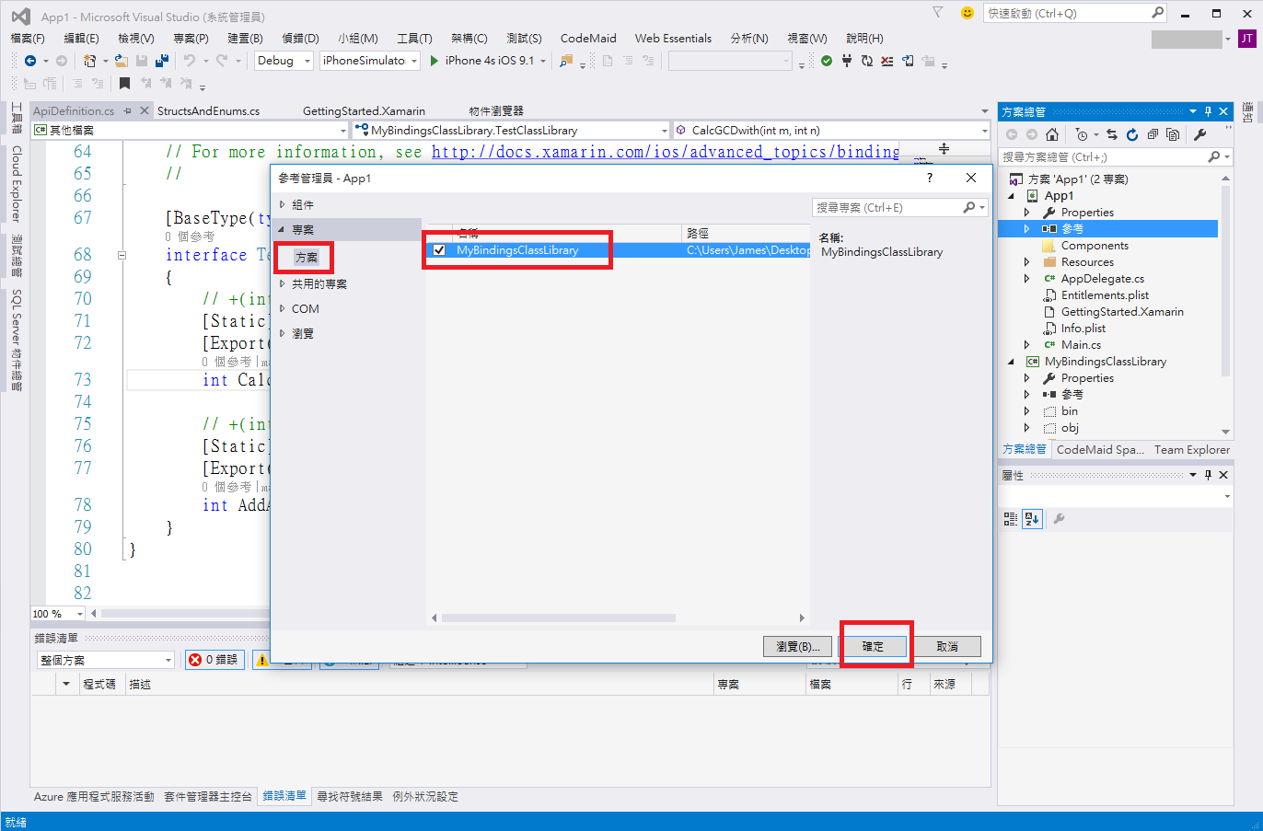The height and width of the screenshot is (831, 1263).
Task: Click the green checkmark toolbar icon
Action: tap(827, 61)
